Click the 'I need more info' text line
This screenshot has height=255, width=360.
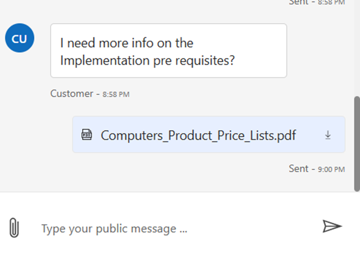coord(127,43)
